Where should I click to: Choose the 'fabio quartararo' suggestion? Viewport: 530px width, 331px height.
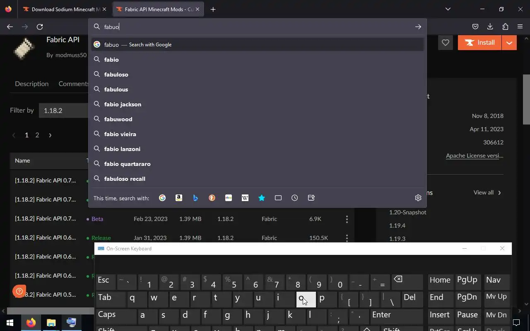(258, 164)
